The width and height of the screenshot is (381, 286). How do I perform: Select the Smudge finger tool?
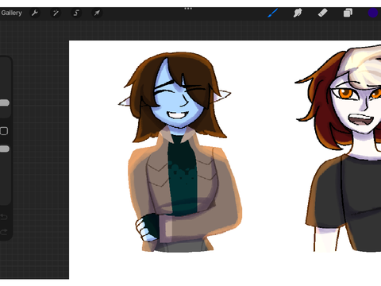[298, 13]
